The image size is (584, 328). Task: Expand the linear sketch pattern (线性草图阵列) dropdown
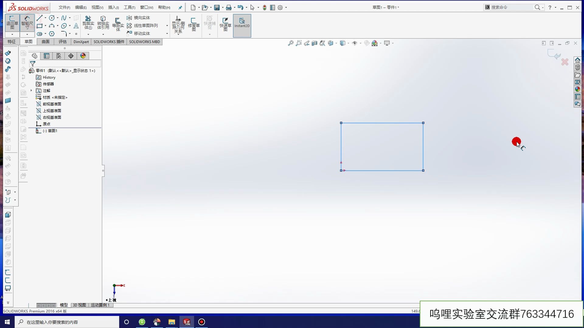click(167, 26)
